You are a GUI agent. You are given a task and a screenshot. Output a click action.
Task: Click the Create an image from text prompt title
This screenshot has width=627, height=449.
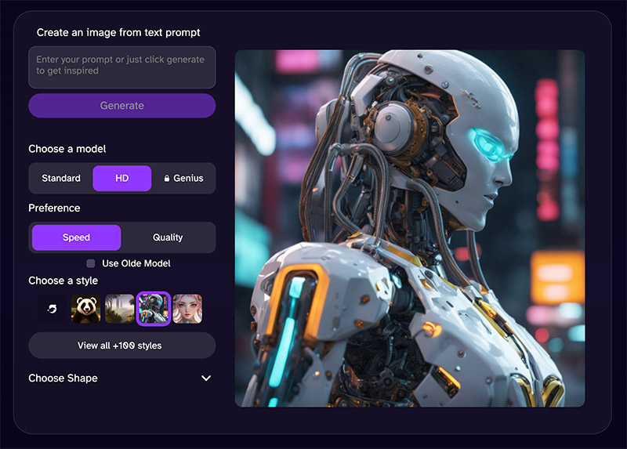pyautogui.click(x=118, y=32)
